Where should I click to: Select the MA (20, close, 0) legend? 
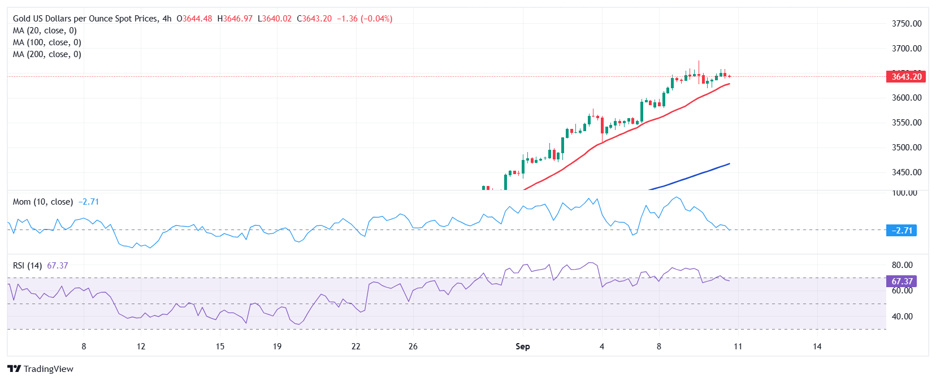[45, 31]
